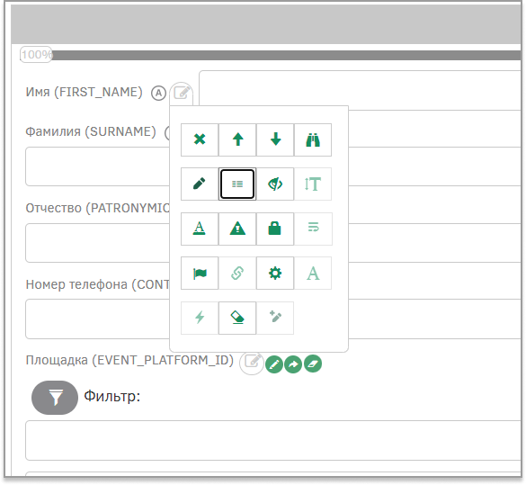Click the binoculars search icon

pyautogui.click(x=313, y=139)
